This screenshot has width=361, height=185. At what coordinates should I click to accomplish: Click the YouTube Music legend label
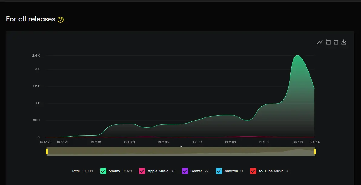(x=271, y=171)
